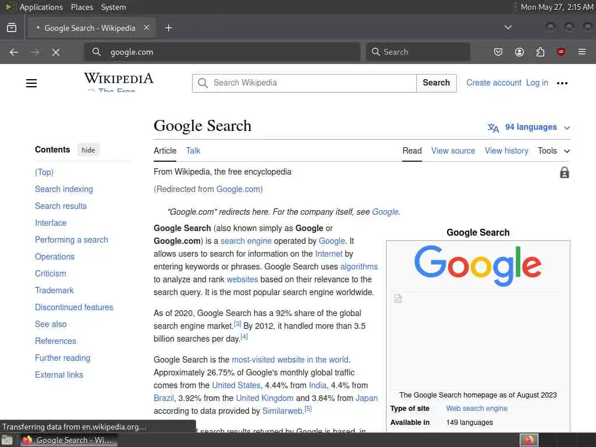Image resolution: width=596 pixels, height=447 pixels.
Task: Select the Read tab
Action: click(412, 151)
